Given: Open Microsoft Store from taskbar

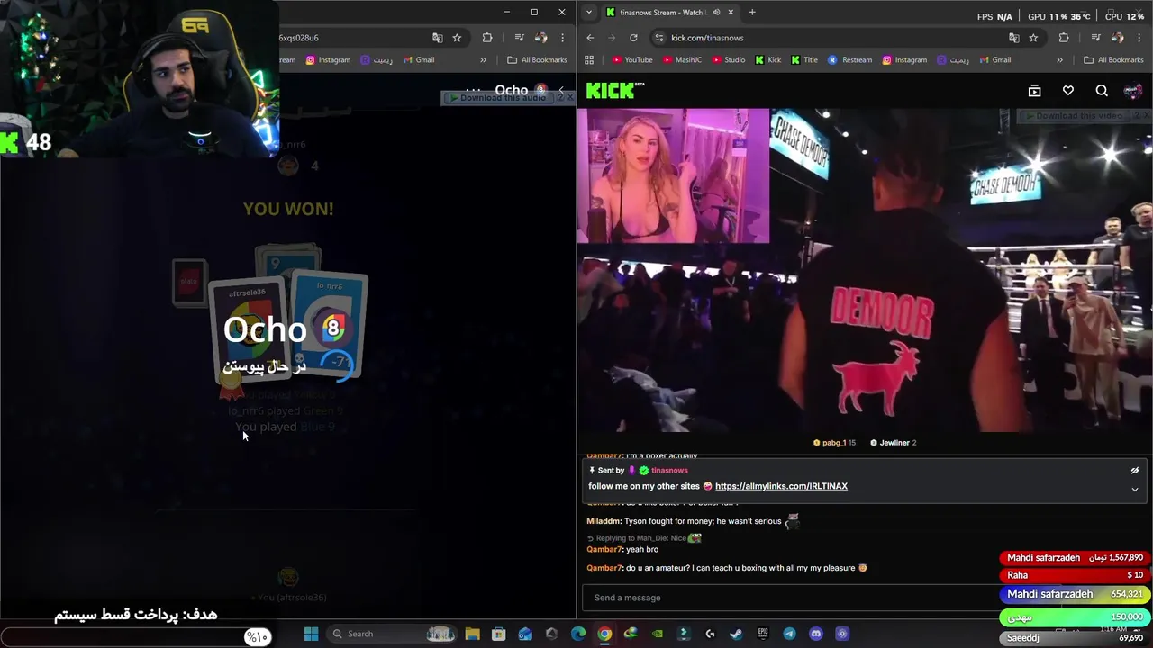Looking at the screenshot, I should tap(498, 634).
